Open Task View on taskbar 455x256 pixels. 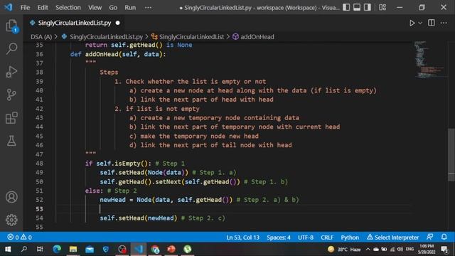tap(40, 249)
